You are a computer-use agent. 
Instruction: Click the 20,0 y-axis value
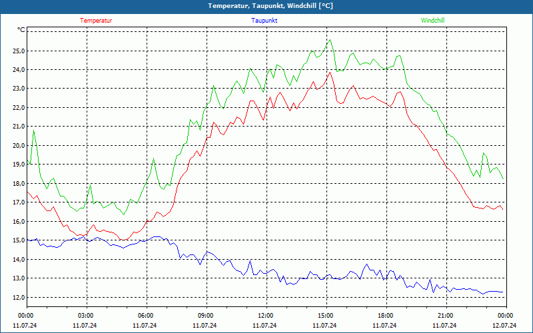pos(18,145)
